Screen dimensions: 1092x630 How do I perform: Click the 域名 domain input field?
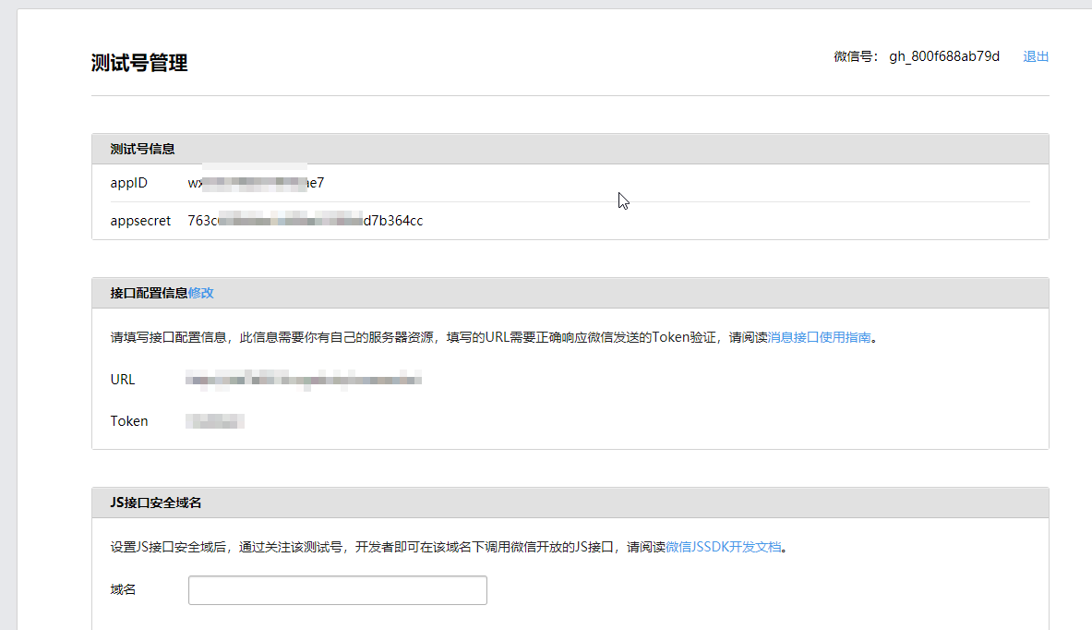[337, 589]
